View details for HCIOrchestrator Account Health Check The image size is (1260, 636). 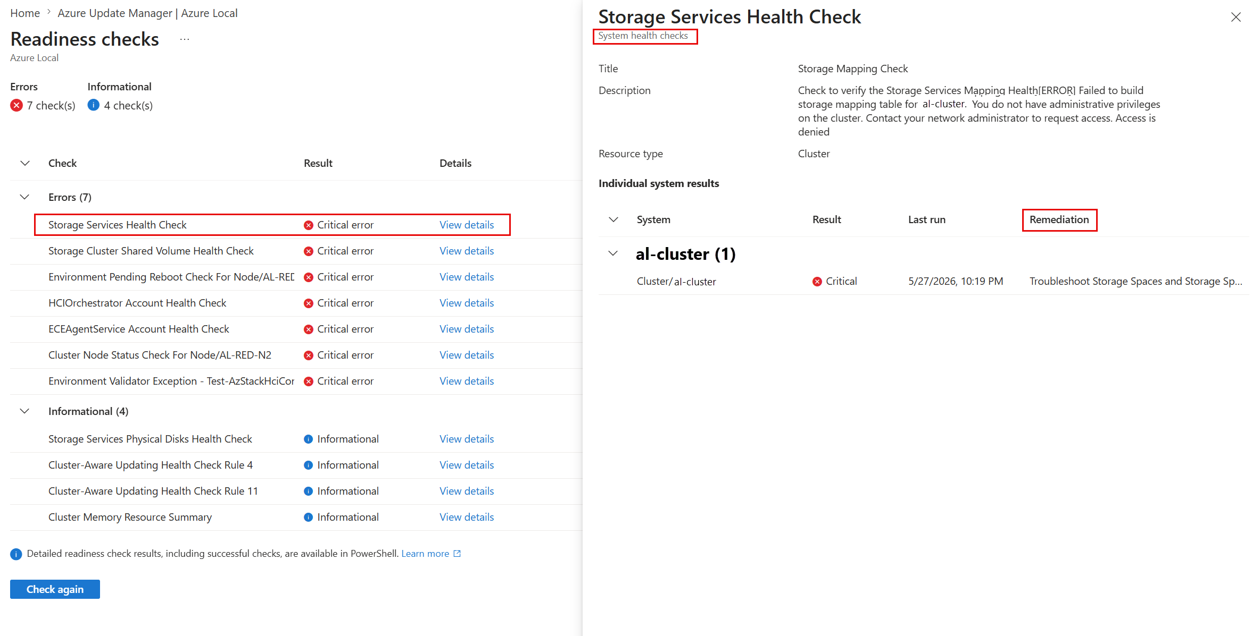pos(467,303)
